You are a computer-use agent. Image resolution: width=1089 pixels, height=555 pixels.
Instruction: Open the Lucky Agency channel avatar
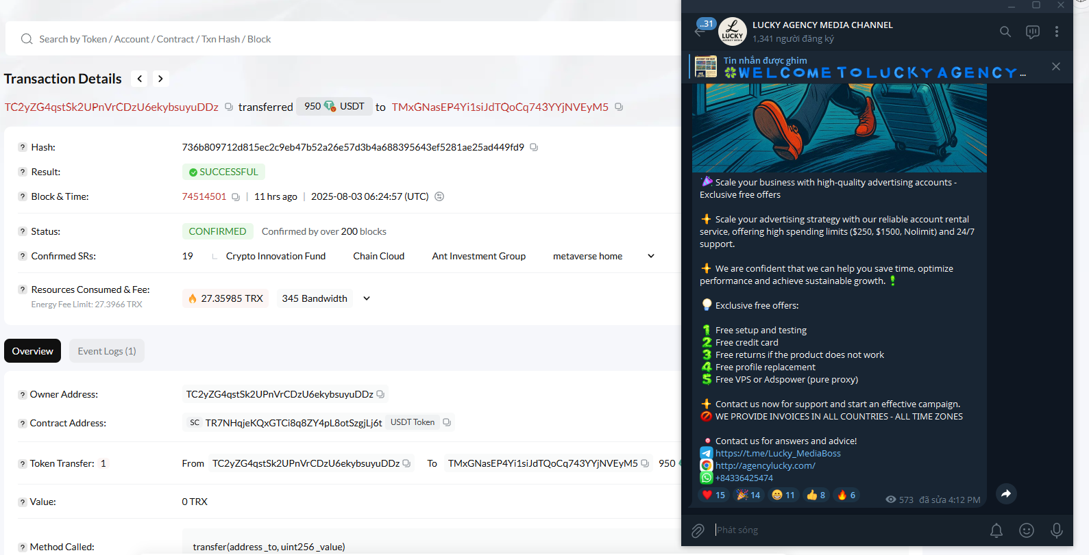pyautogui.click(x=733, y=31)
